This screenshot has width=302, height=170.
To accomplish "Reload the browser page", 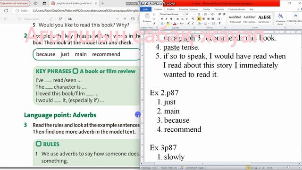I will [6, 10].
